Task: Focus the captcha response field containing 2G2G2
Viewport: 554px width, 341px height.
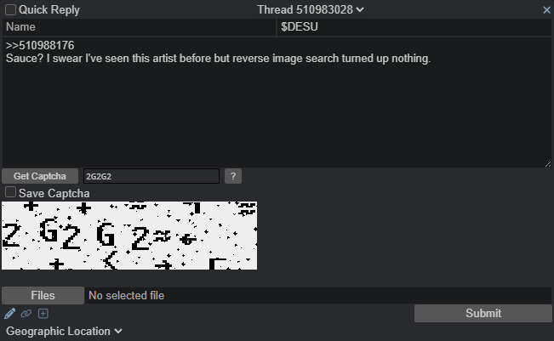Action: [x=151, y=176]
